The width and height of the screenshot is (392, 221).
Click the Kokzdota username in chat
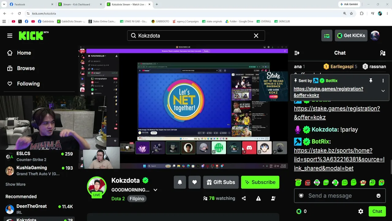[x=324, y=130]
